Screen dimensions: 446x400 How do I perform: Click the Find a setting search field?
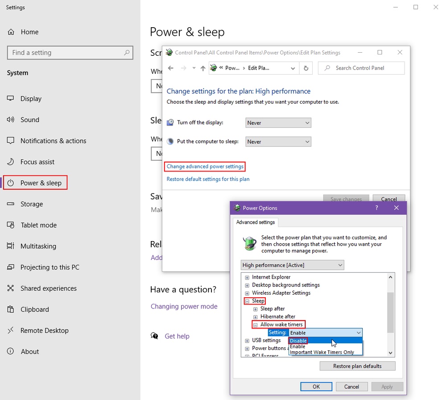[70, 53]
